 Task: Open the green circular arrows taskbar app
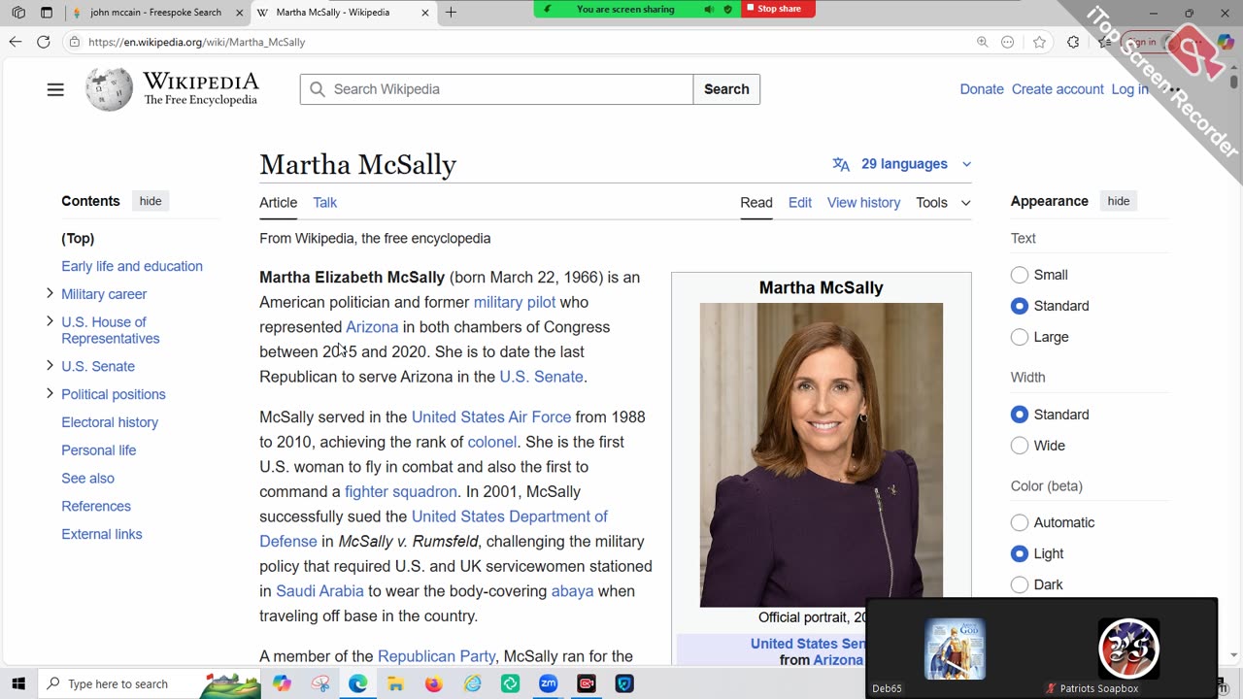click(x=510, y=683)
